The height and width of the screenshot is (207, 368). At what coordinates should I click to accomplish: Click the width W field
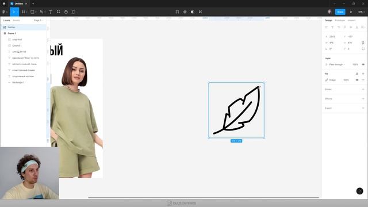pos(332,43)
